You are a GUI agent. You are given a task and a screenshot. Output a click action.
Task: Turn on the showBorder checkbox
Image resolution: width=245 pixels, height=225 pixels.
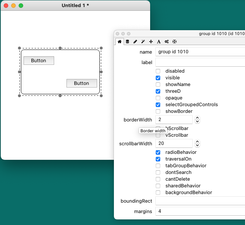(x=158, y=111)
